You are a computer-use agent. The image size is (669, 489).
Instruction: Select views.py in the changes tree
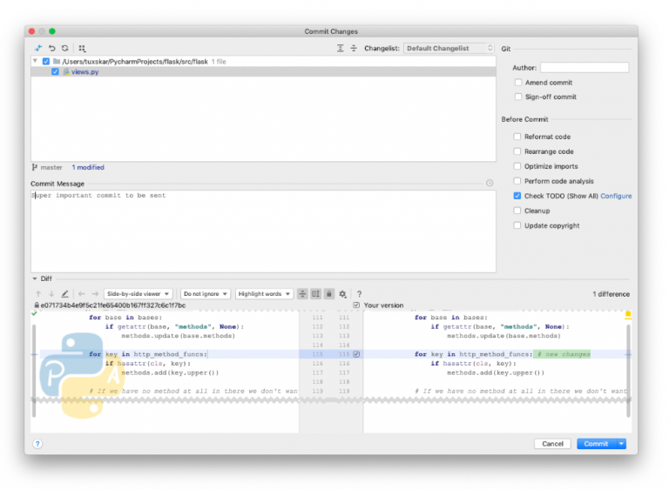(x=84, y=72)
